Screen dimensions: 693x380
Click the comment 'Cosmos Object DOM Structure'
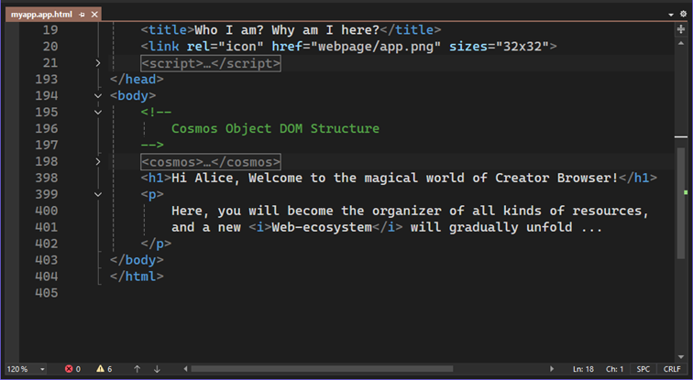pyautogui.click(x=275, y=129)
